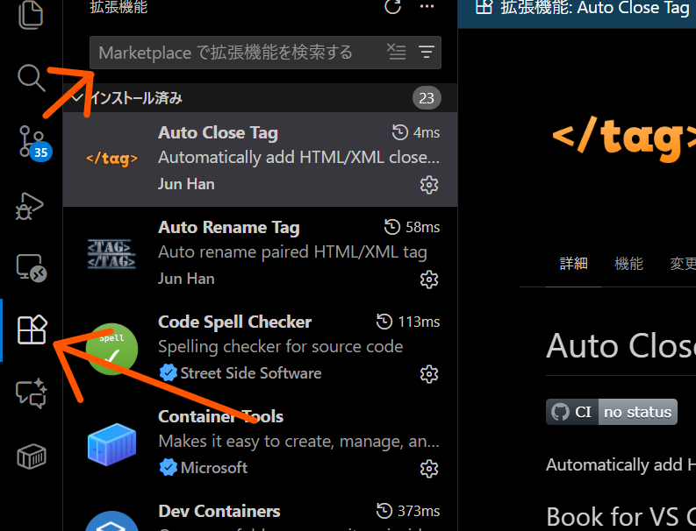The image size is (696, 531).
Task: Click the Street Side Software publisher name
Action: tap(251, 373)
